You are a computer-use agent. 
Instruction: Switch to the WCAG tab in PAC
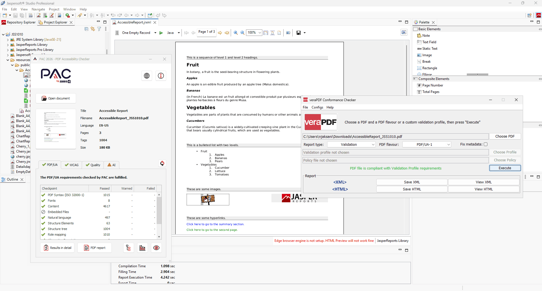pyautogui.click(x=72, y=165)
